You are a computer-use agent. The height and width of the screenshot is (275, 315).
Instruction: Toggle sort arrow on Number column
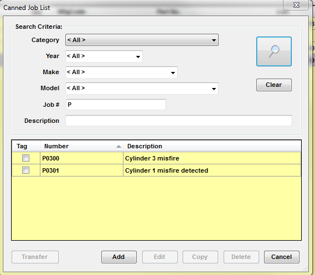[x=118, y=146]
